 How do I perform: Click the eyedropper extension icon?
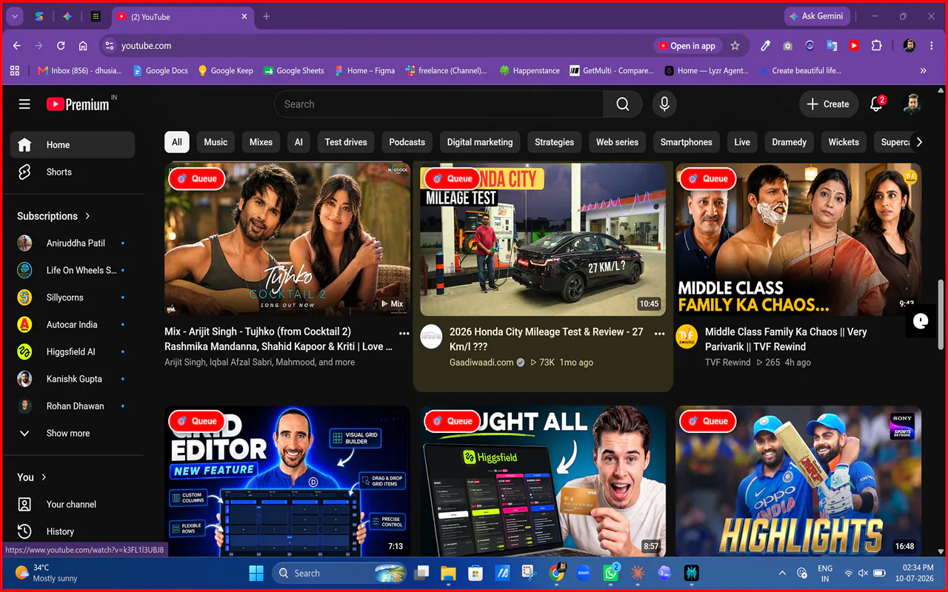[766, 46]
